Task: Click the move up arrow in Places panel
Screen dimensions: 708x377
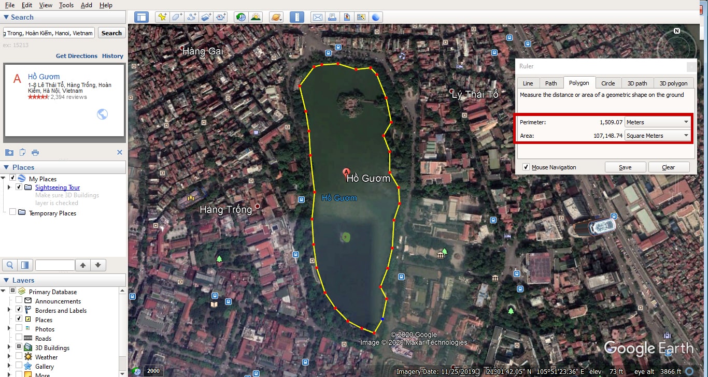Action: [x=82, y=265]
